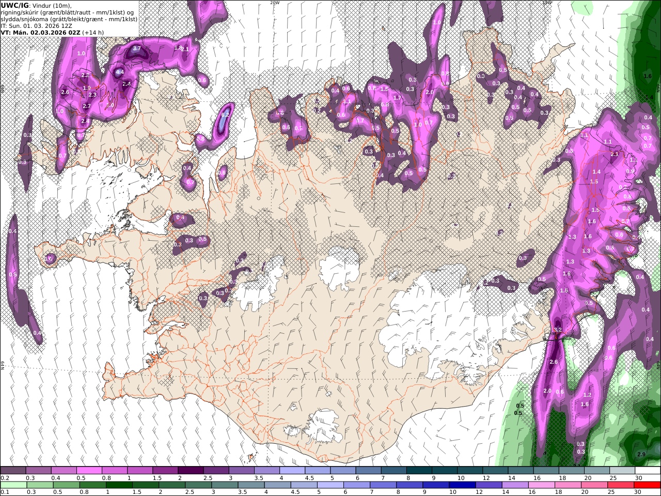Select pale green rain swatch between 0.1 and 0.3
661x496 pixels.
(x=13, y=485)
